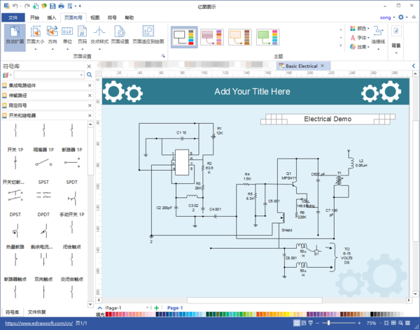Open the 交点样式 jump style tool

99,36
